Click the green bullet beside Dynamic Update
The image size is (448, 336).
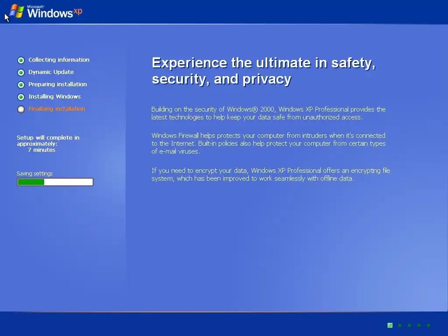[21, 73]
